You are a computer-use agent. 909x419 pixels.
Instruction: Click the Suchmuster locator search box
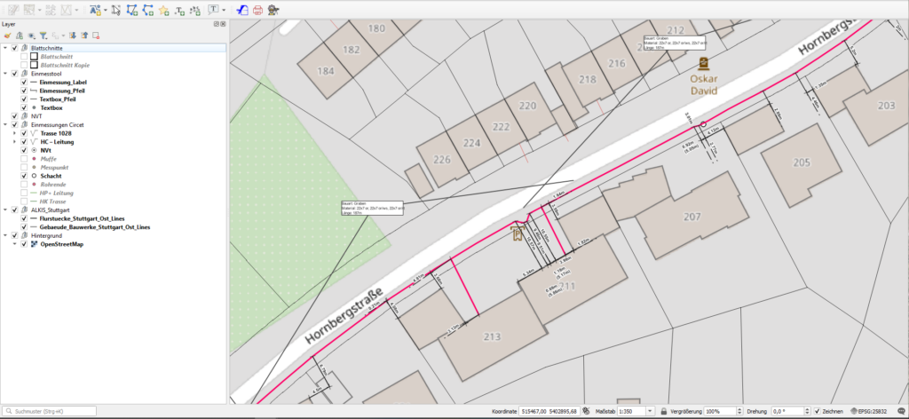(x=53, y=412)
